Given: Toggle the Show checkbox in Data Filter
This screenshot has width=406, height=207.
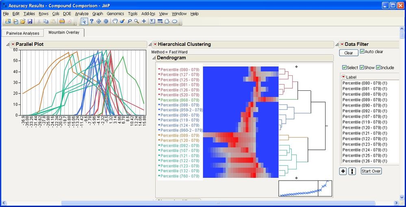Looking at the screenshot, I should (x=361, y=67).
